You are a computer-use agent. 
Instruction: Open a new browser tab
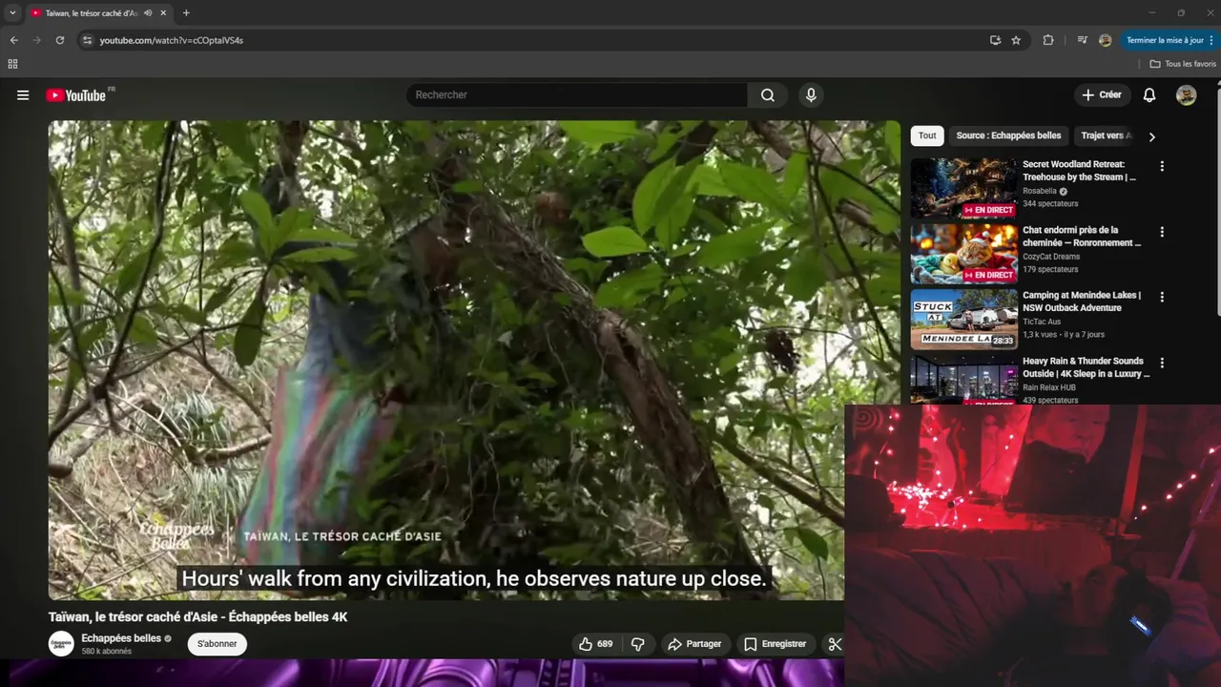click(186, 13)
